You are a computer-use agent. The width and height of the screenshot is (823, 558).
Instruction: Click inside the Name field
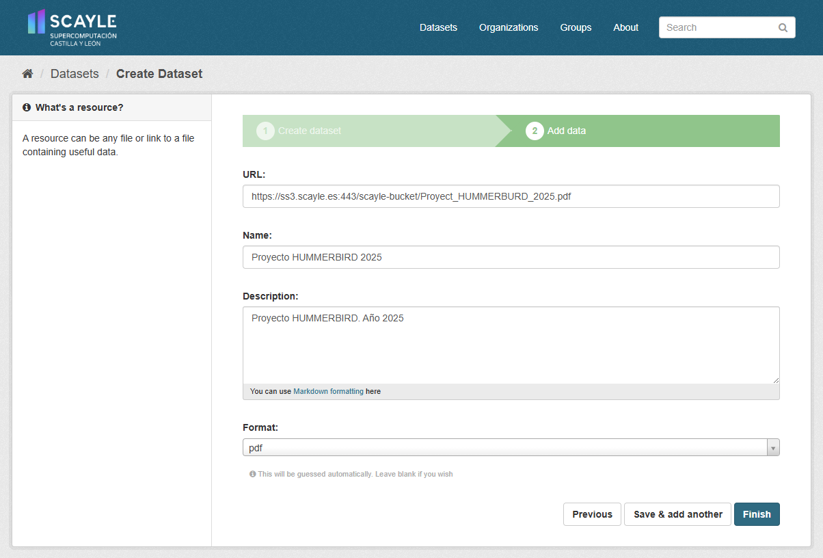511,257
